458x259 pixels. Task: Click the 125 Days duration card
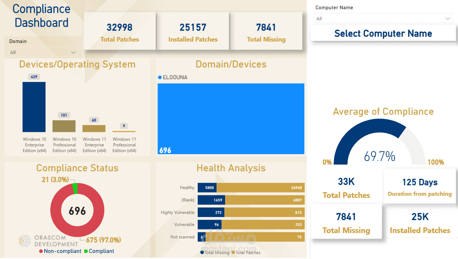pyautogui.click(x=420, y=186)
